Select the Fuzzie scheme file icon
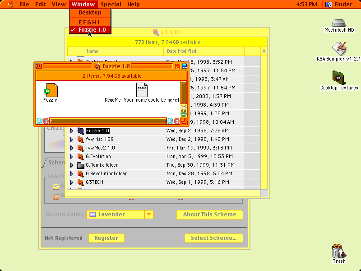 coord(51,90)
